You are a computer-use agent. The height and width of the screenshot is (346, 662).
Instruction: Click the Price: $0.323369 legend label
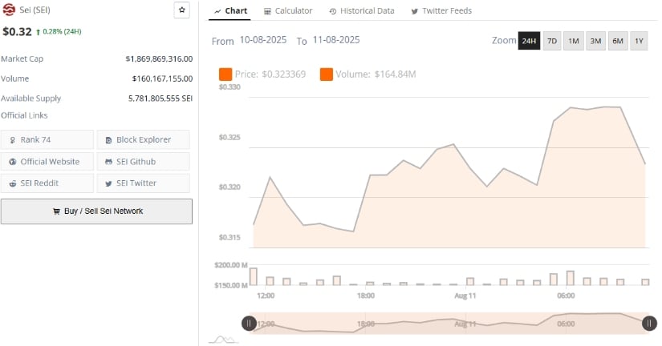pyautogui.click(x=270, y=74)
